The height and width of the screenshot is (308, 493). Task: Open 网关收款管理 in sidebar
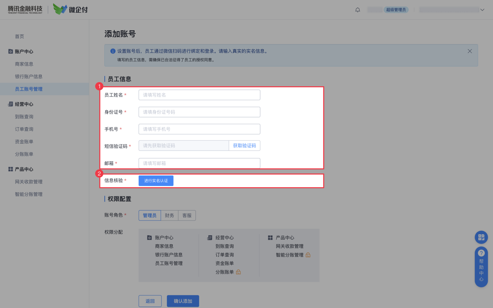pos(29,182)
